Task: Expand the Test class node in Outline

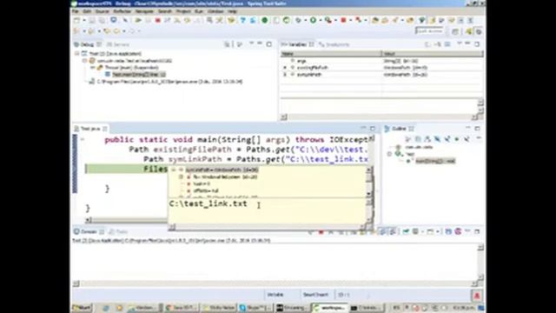Action: tap(390, 154)
